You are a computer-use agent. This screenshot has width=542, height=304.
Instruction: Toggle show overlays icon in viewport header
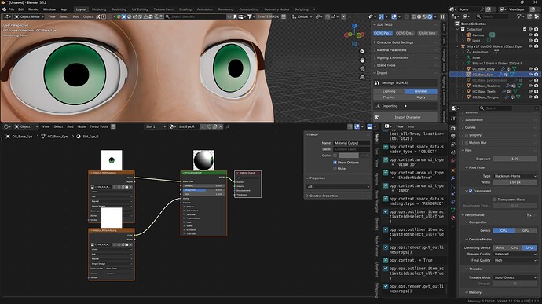click(x=394, y=16)
